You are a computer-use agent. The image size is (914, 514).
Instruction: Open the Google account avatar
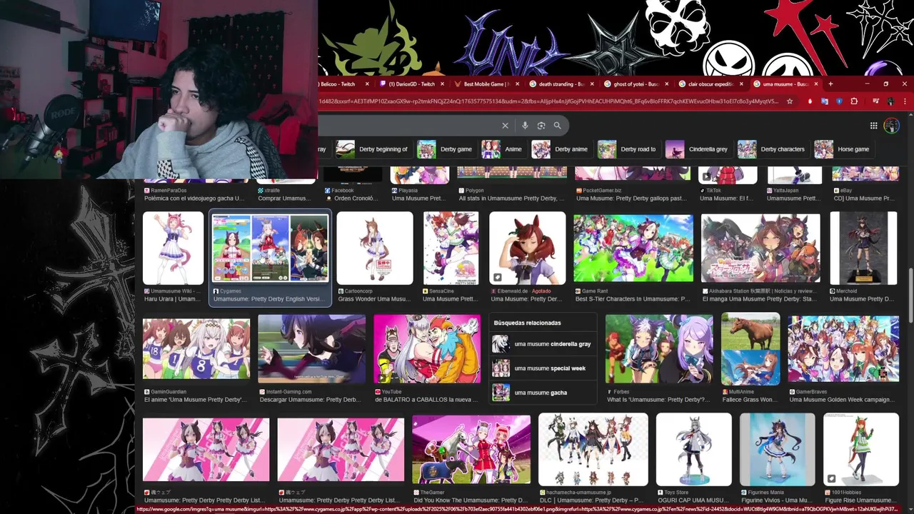(891, 126)
